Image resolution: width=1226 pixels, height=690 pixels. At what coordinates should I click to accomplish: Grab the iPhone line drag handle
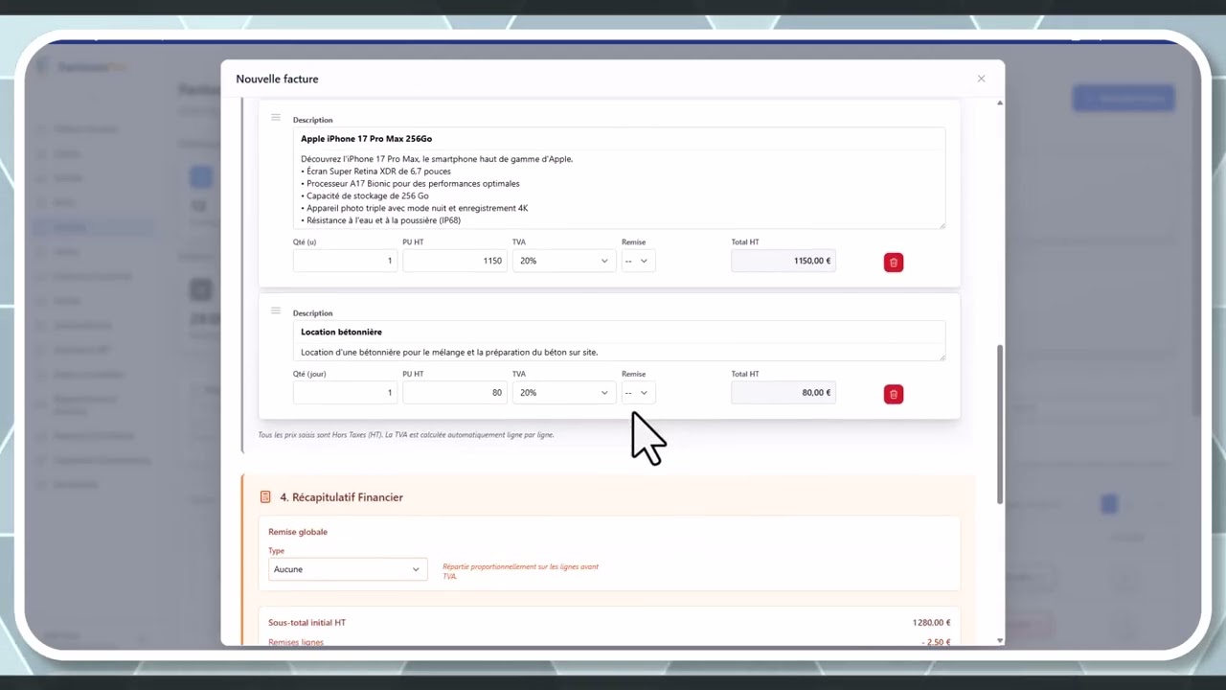pyautogui.click(x=276, y=118)
